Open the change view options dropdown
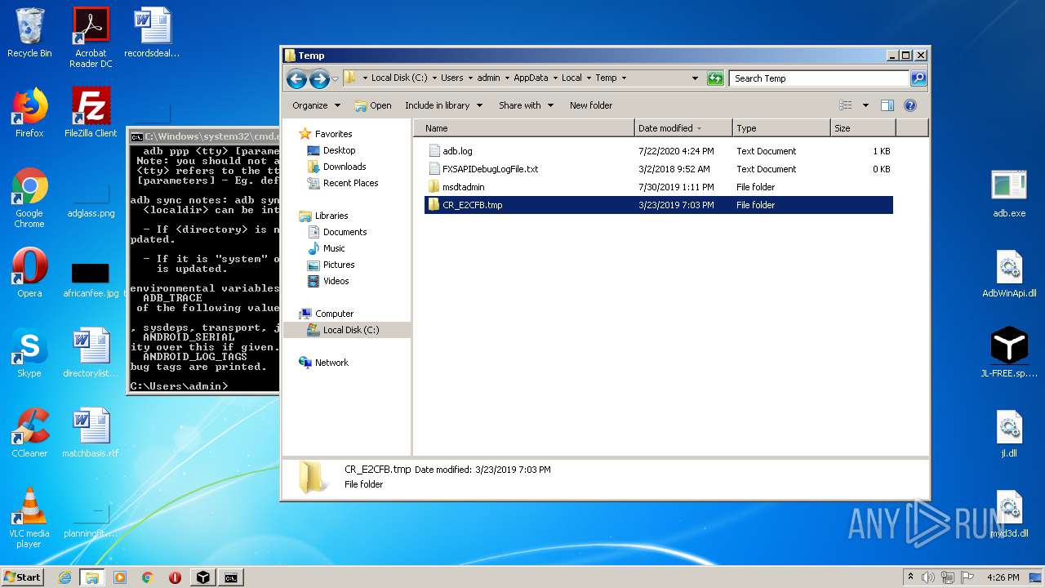 tap(865, 105)
